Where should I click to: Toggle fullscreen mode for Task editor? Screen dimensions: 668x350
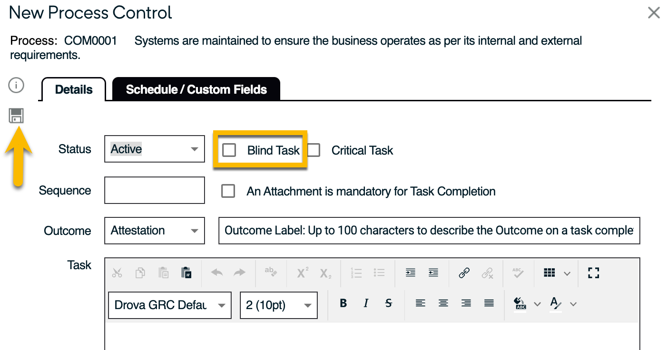pos(593,273)
